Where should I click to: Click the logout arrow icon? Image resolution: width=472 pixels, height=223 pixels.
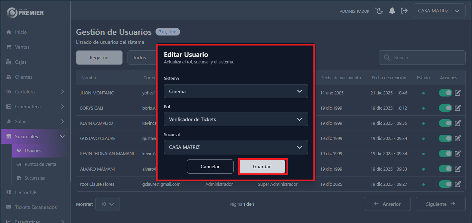tap(404, 11)
